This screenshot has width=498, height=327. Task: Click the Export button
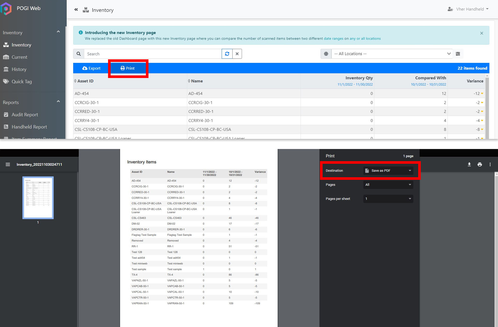pyautogui.click(x=91, y=68)
